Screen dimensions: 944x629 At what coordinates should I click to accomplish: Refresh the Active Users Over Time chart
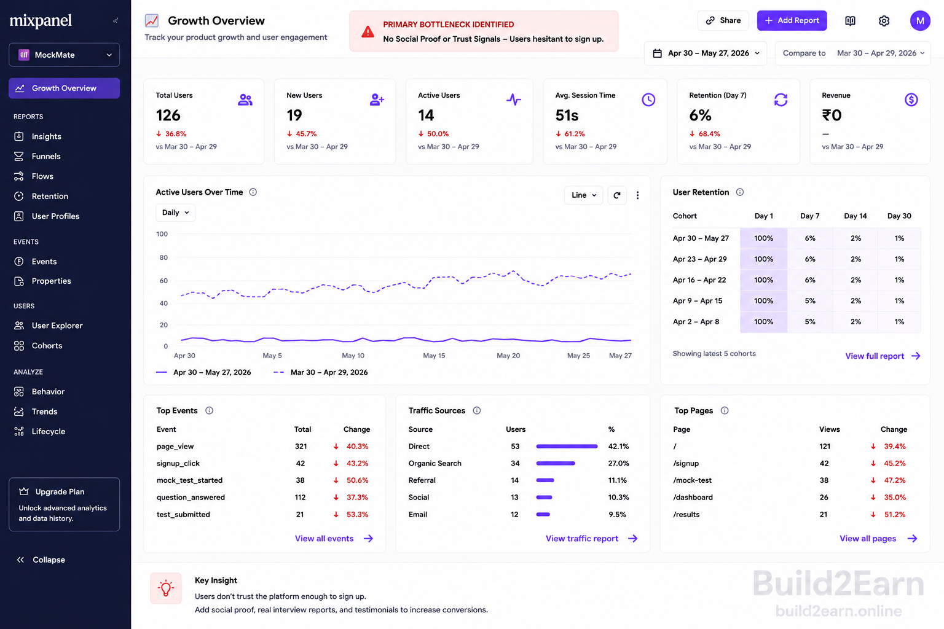coord(617,195)
